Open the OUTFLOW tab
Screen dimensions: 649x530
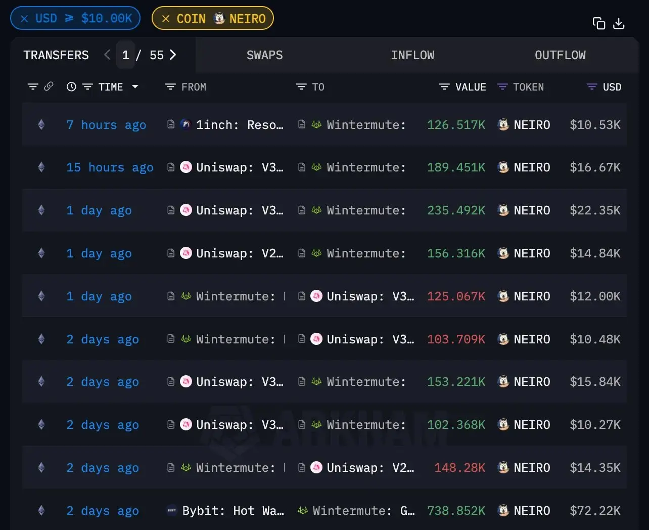tap(560, 55)
